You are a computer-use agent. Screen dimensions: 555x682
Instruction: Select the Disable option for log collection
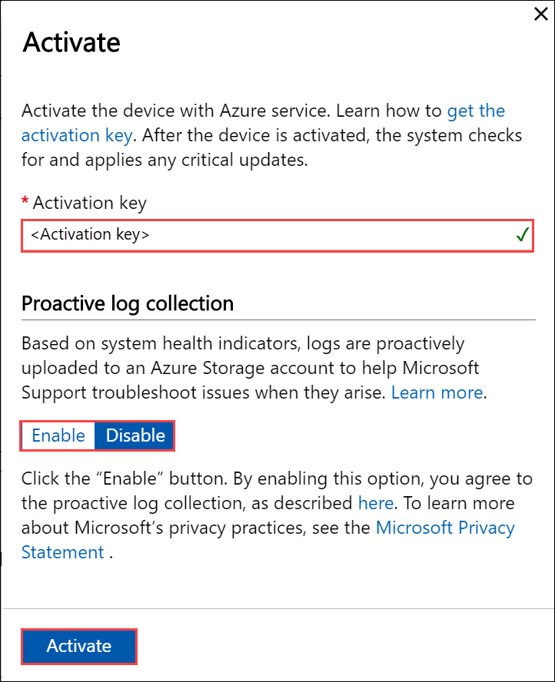[135, 435]
